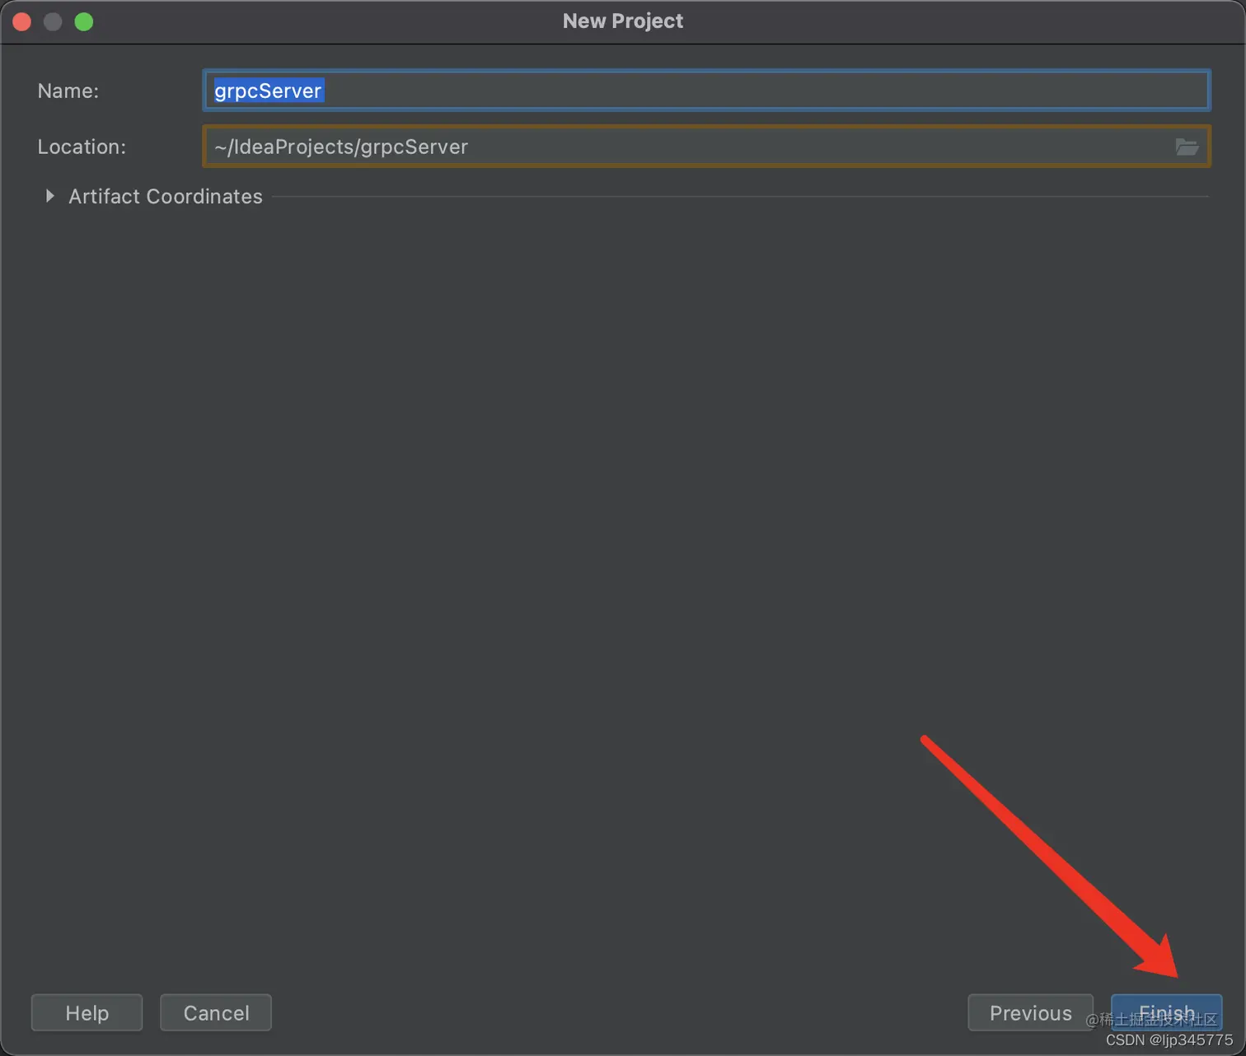This screenshot has width=1246, height=1056.
Task: Cancel the New Project dialog
Action: pyautogui.click(x=216, y=1012)
